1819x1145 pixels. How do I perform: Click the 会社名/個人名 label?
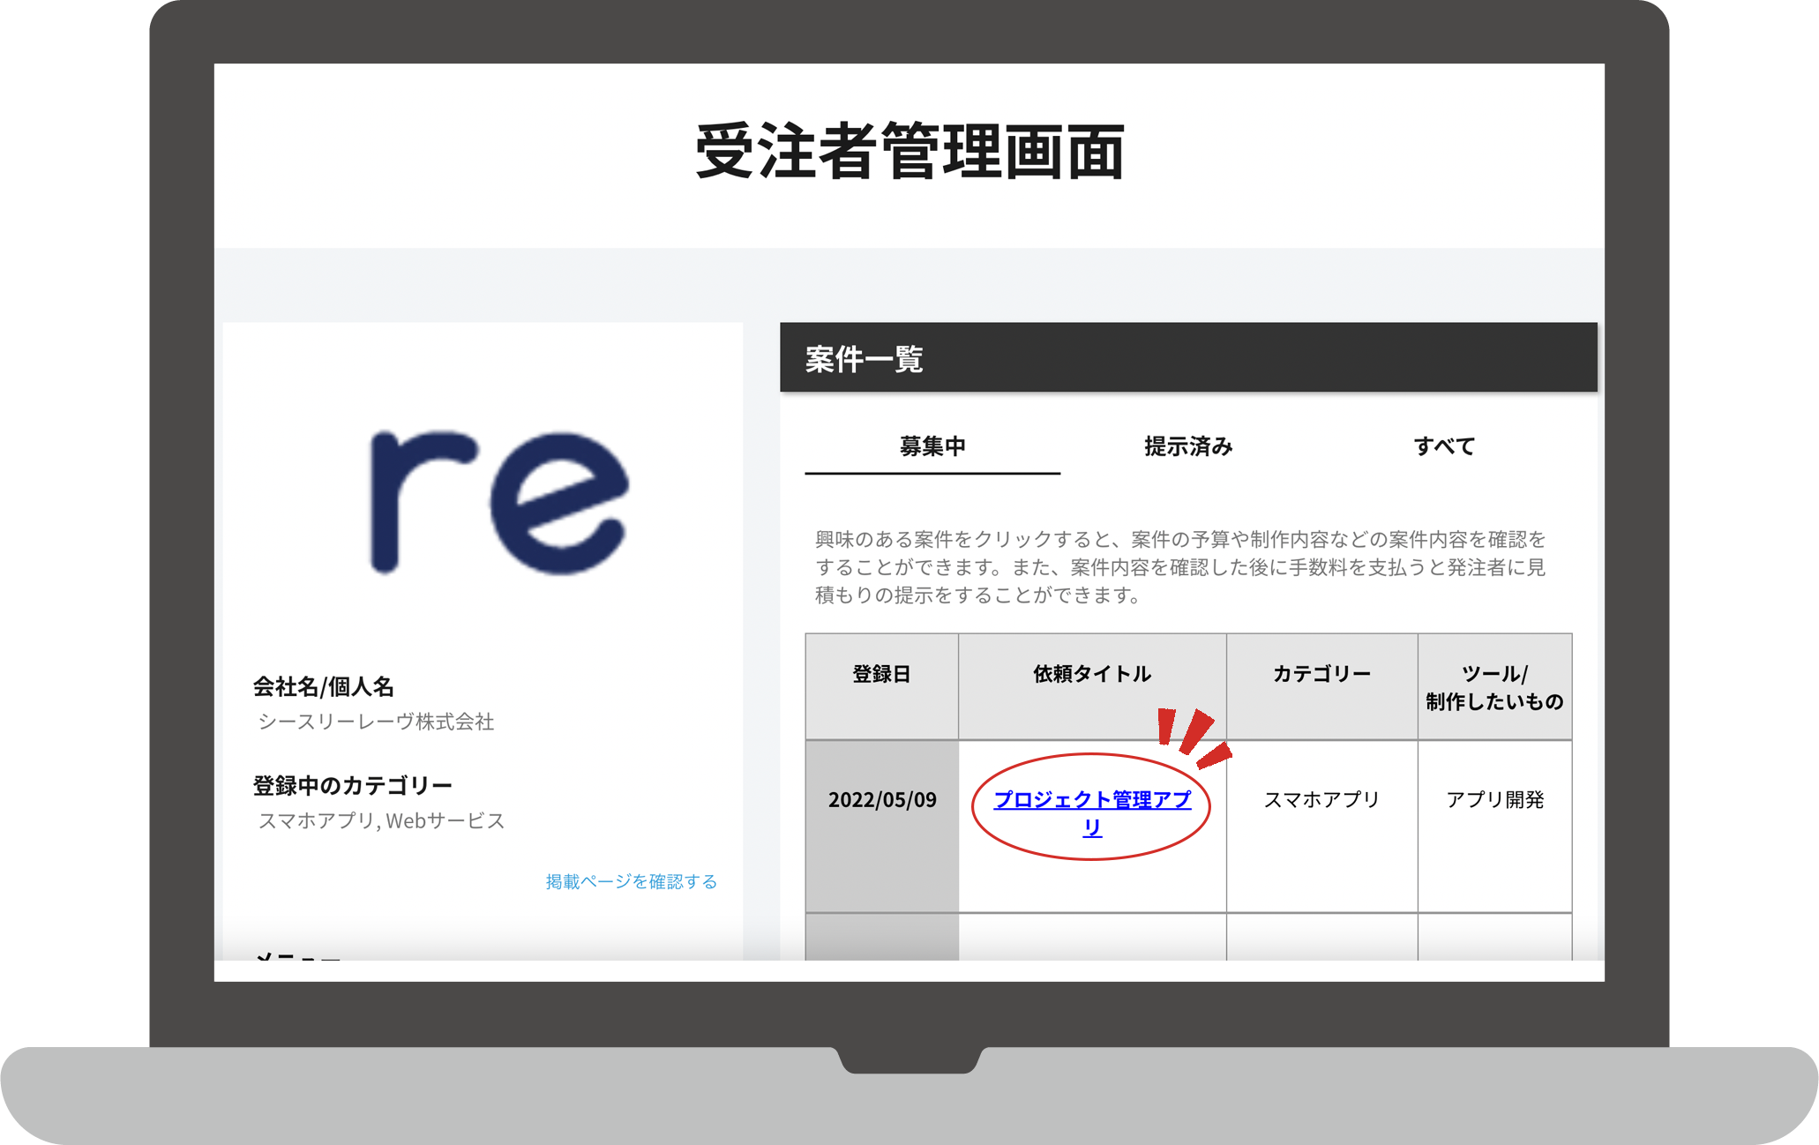(x=323, y=686)
